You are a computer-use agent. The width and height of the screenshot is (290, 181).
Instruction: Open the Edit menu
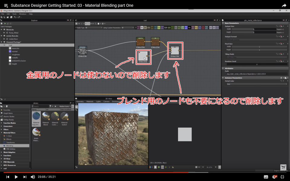(8, 14)
